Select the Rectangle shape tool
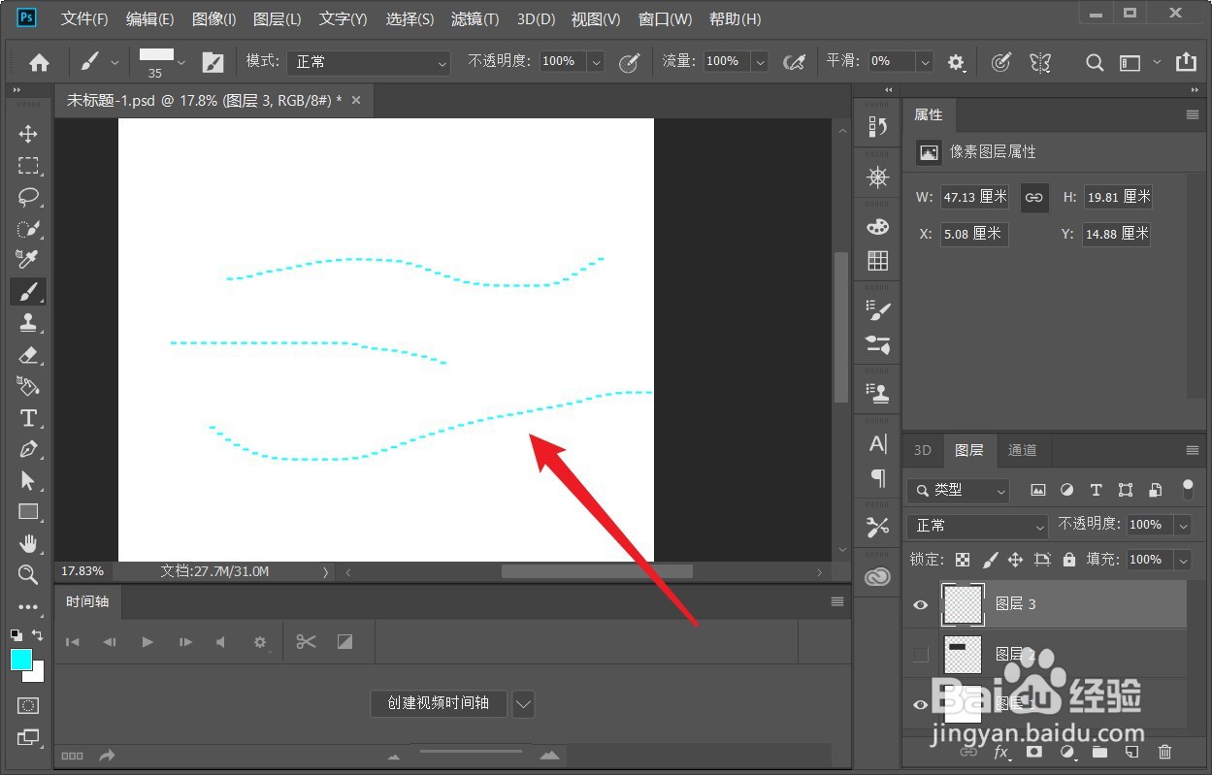The height and width of the screenshot is (775, 1212). (x=28, y=511)
